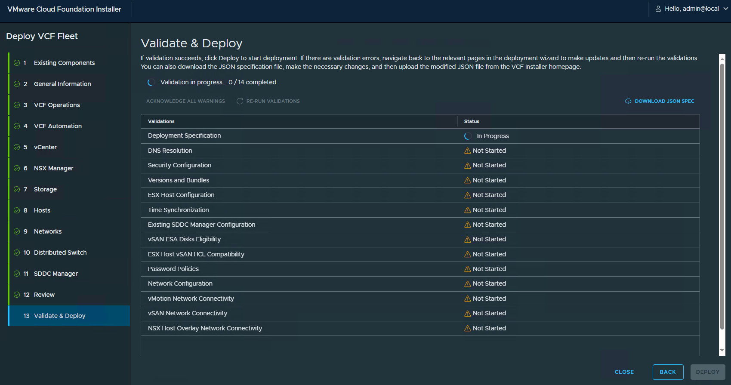This screenshot has width=731, height=385.
Task: Navigate to step 5 vCenter
Action: (x=69, y=147)
